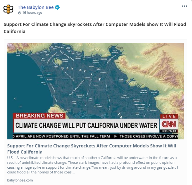The width and height of the screenshot is (192, 185).
Task: Click the Babylon Bee bee logo avatar
Action: (x=8, y=9)
